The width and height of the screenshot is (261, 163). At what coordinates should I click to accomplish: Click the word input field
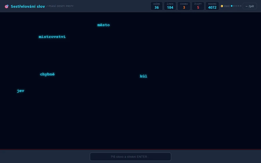click(x=130, y=157)
